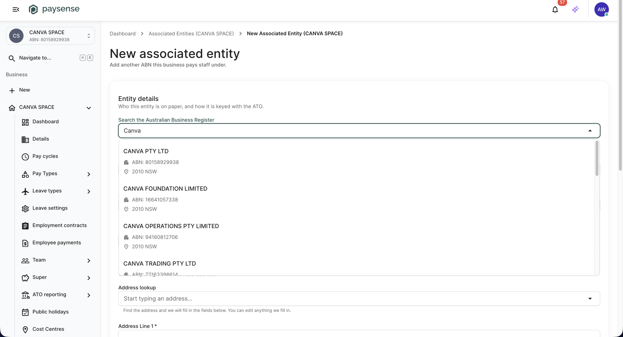Click Associated Entities (CANVA SPACE) breadcrumb
The image size is (623, 337).
(x=191, y=34)
